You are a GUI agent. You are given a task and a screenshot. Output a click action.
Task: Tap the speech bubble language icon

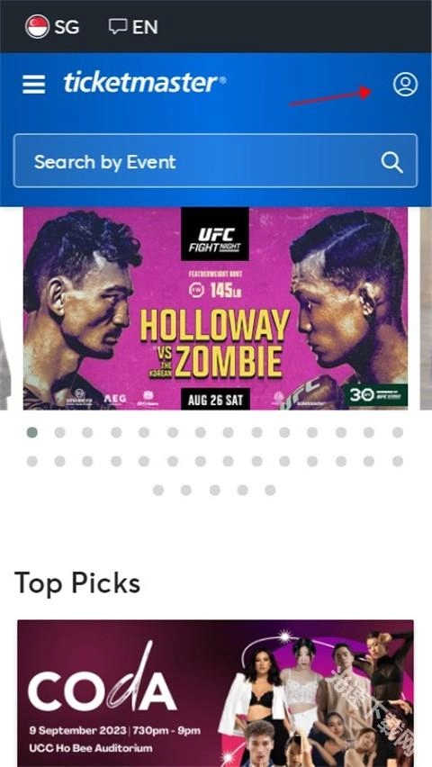point(118,26)
